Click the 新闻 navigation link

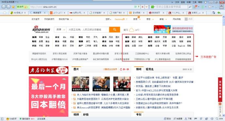(34, 37)
